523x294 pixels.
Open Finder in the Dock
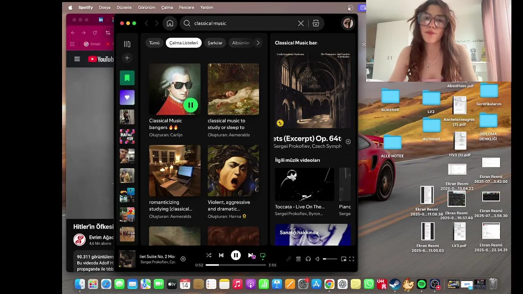tap(80, 284)
